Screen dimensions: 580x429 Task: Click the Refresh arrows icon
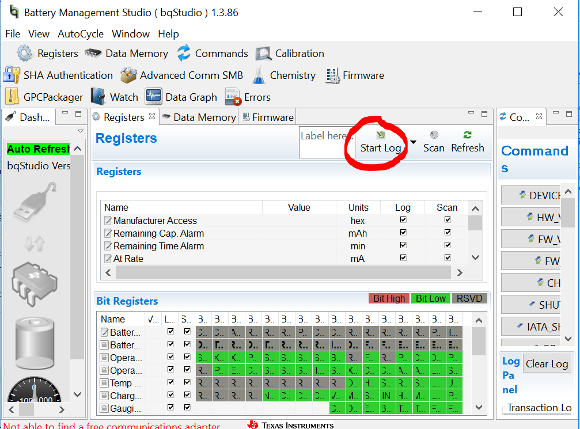tap(468, 135)
